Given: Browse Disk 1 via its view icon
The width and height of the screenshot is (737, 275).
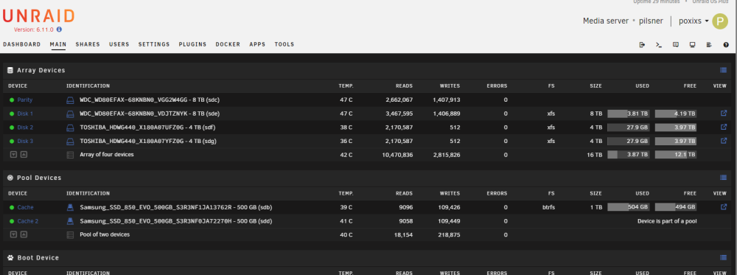Looking at the screenshot, I should tap(724, 114).
